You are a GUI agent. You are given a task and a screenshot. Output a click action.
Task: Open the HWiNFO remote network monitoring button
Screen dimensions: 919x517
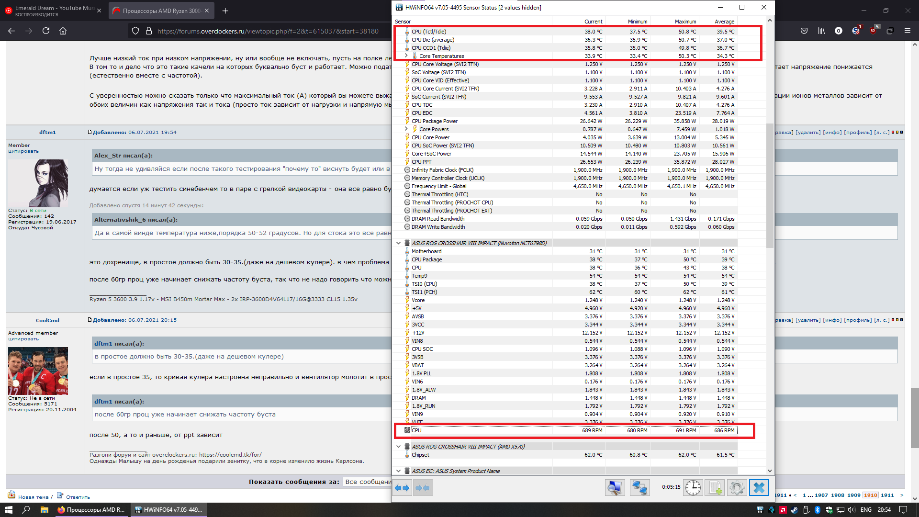click(x=639, y=488)
